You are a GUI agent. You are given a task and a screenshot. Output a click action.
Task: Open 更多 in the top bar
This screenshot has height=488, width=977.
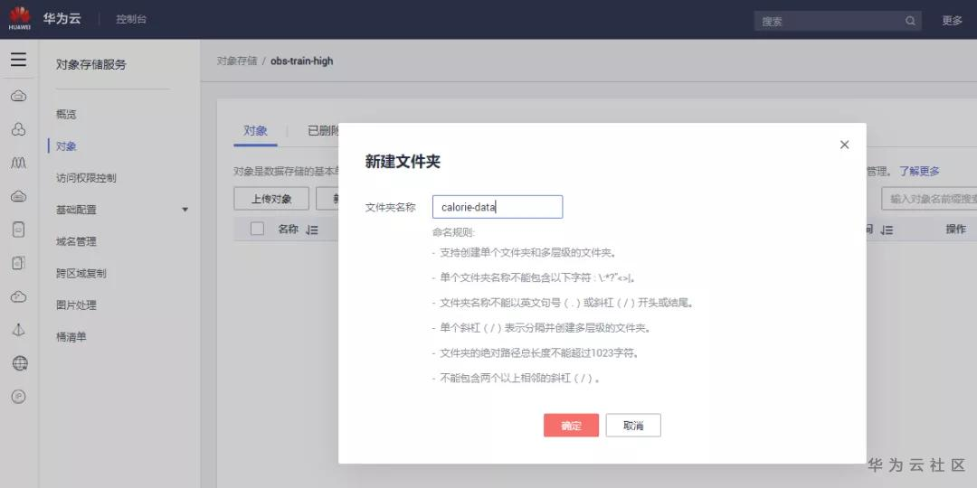(x=952, y=21)
